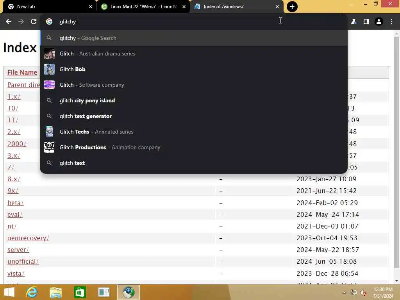Click the scrollbar down arrow
This screenshot has height=300, width=400.
[x=396, y=281]
